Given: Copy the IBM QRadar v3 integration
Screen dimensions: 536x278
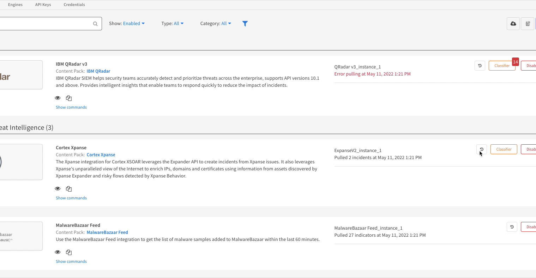Looking at the screenshot, I should click(x=69, y=98).
